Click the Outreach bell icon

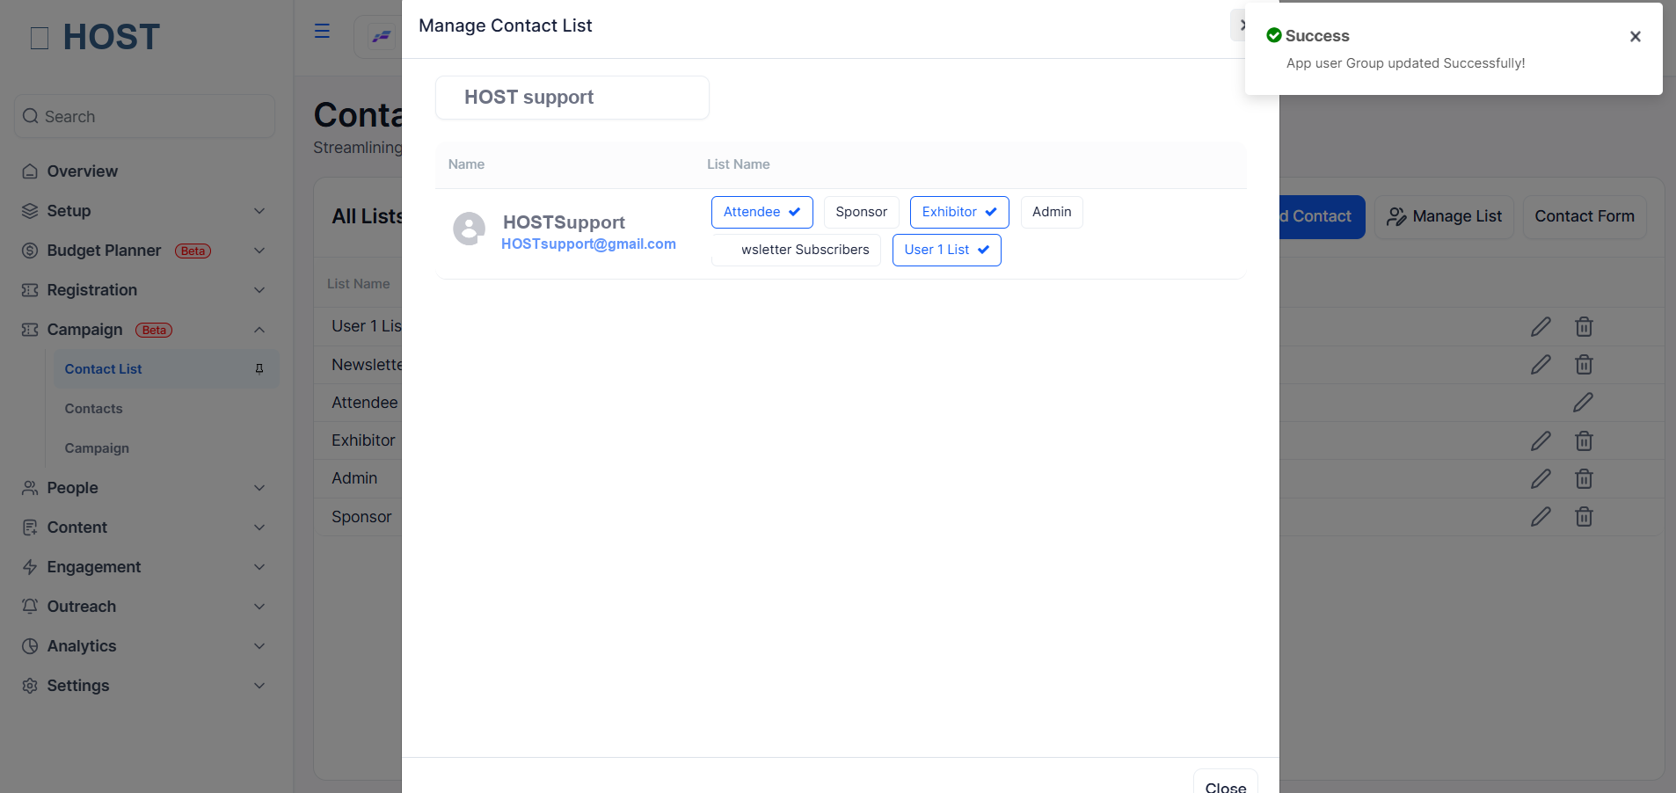click(30, 607)
